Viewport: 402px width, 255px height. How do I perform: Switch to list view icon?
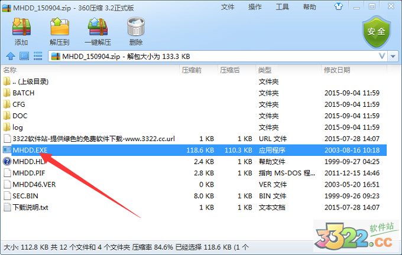pyautogui.click(x=38, y=56)
